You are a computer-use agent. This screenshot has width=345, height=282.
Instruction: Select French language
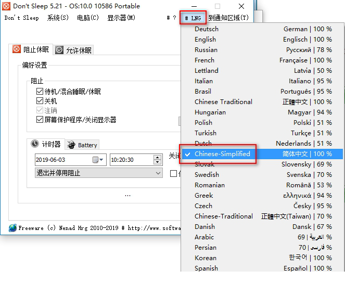coord(263,60)
